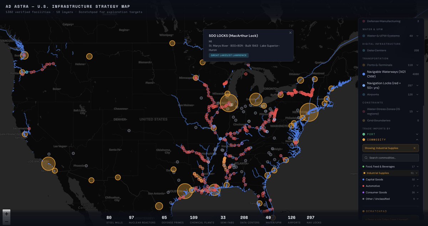Image resolution: width=428 pixels, height=226 pixels.
Task: Click the search magnifier in commodities box
Action: tap(366, 158)
